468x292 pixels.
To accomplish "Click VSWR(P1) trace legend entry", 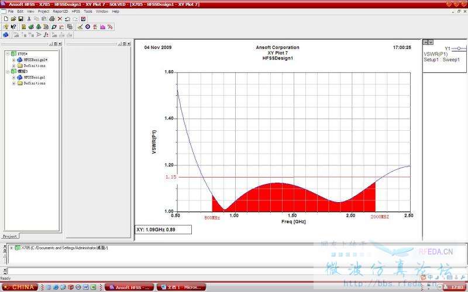I will pyautogui.click(x=436, y=54).
